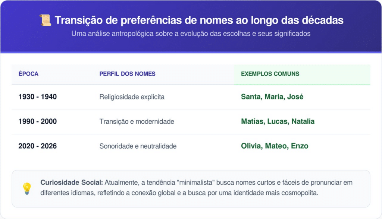The height and width of the screenshot is (219, 382).
Task: Click the bold "Curiosidade Social:" label
Action: 72,183
